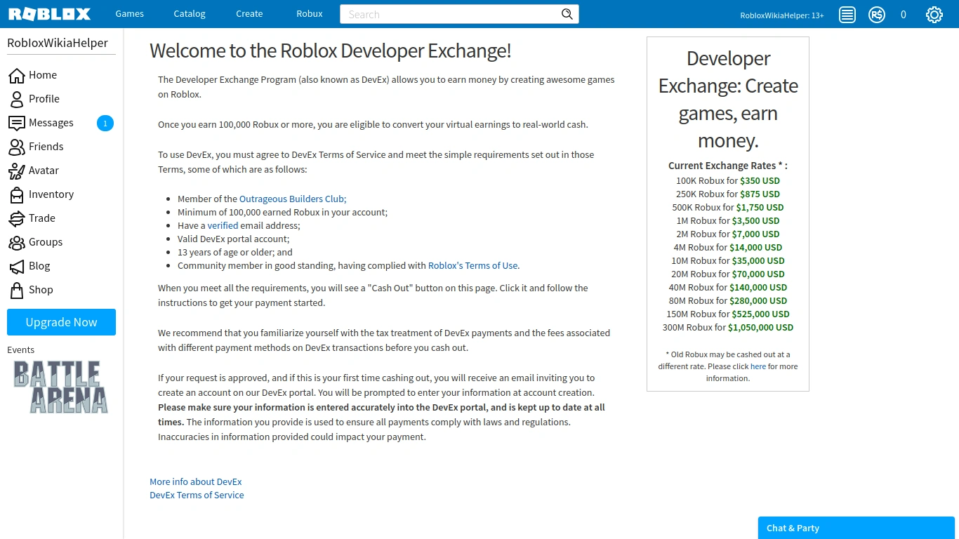This screenshot has height=539, width=959.
Task: Open the Outrageous Builders Club link
Action: (293, 199)
